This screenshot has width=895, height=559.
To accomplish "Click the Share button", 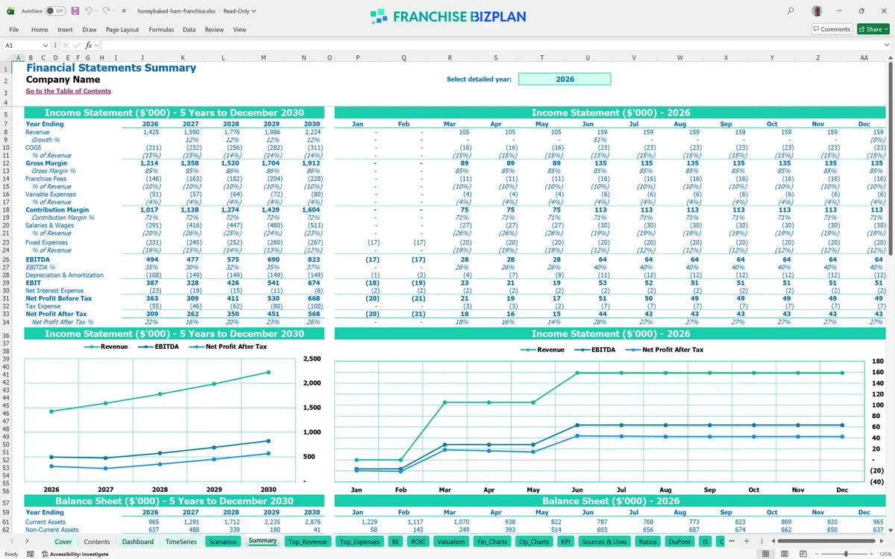I will (873, 29).
